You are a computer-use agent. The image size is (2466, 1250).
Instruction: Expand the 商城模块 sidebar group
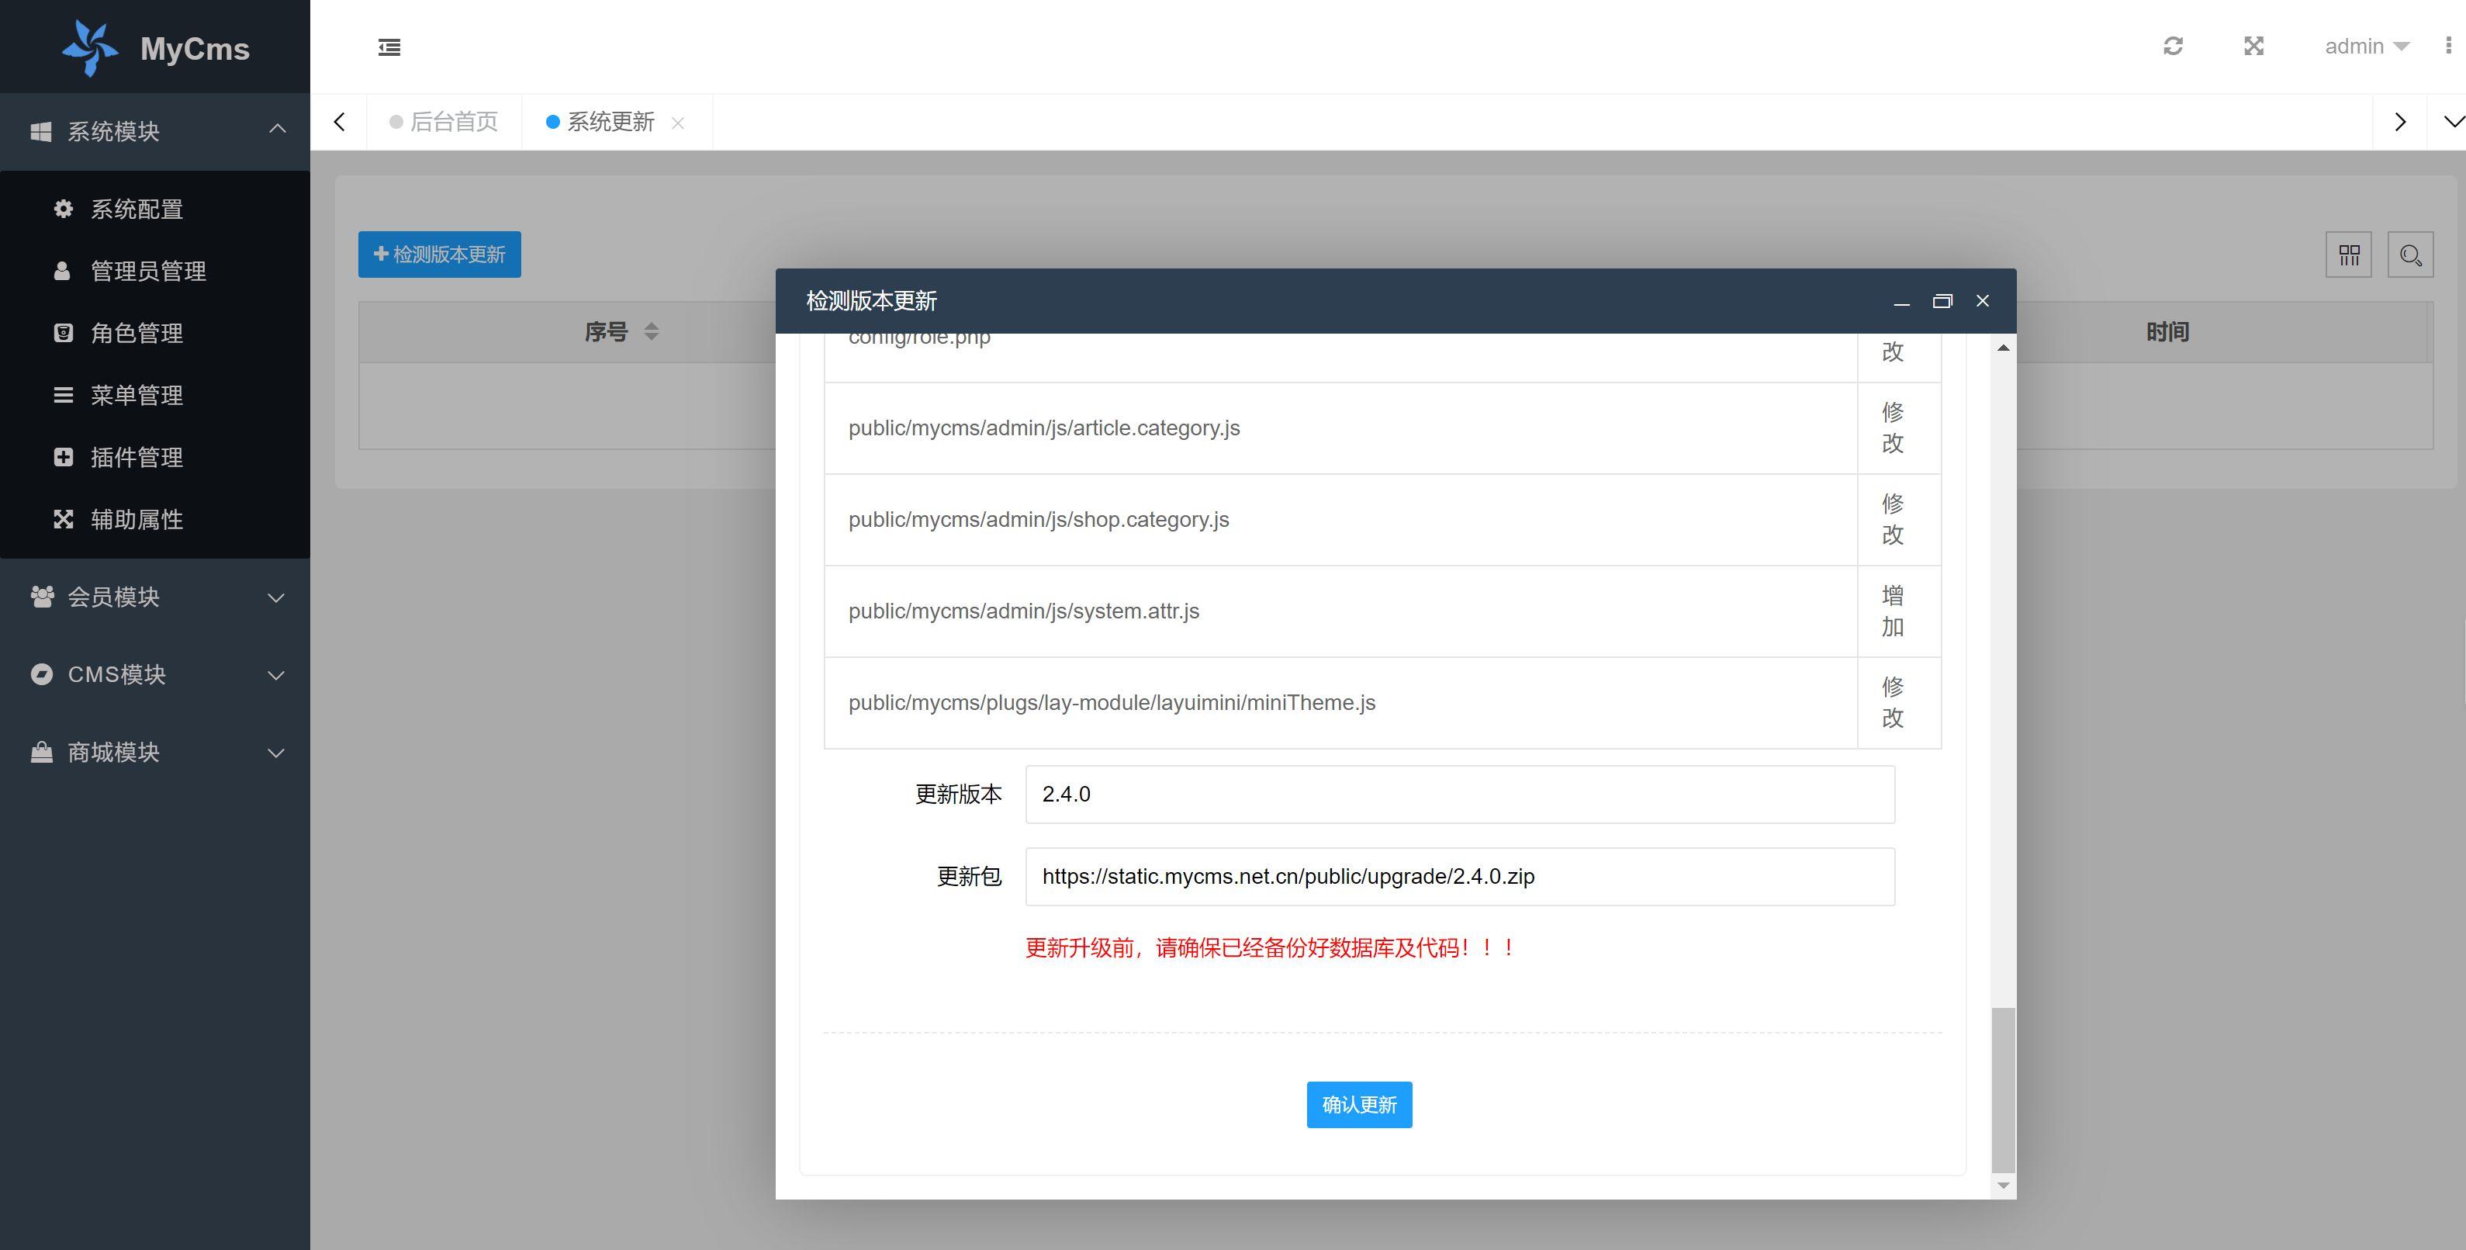155,752
